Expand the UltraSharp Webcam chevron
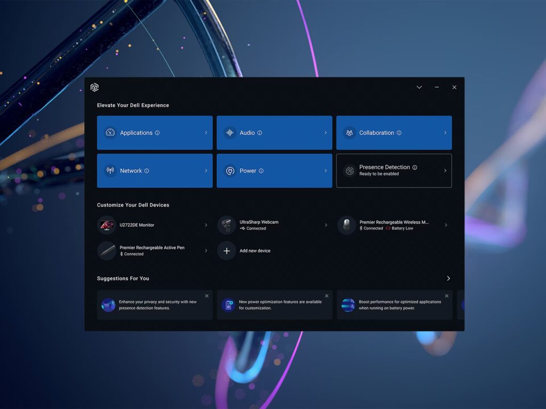Image resolution: width=546 pixels, height=409 pixels. [x=326, y=225]
